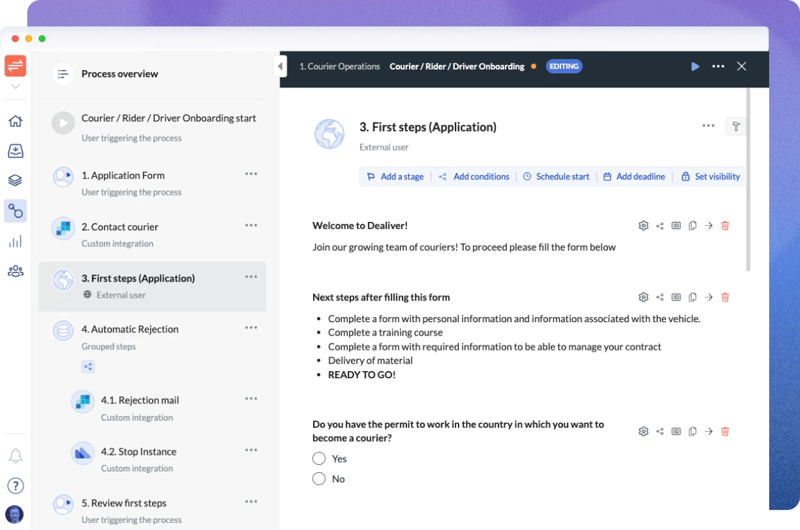
Task: Click ID icon for Welcome to Dealiver block
Action: click(676, 226)
